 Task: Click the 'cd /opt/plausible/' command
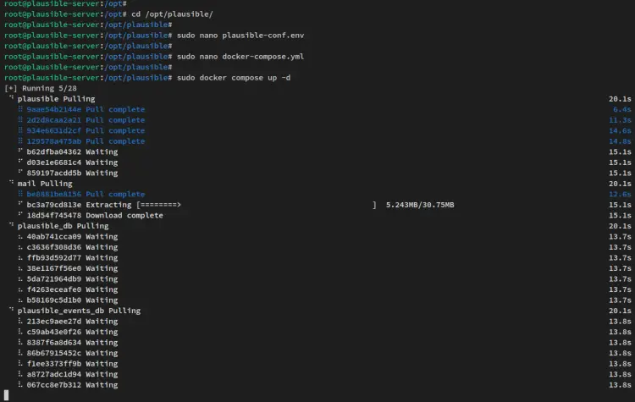tap(172, 14)
